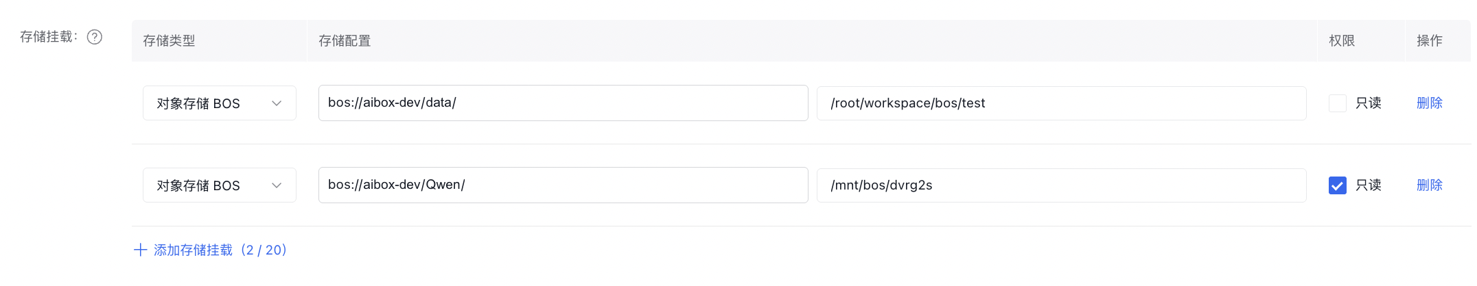Open 对象存储 BOS dropdown in the data/ row
The height and width of the screenshot is (286, 1477).
click(219, 103)
